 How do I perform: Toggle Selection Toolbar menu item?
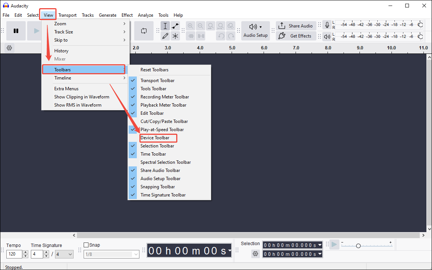coord(170,146)
